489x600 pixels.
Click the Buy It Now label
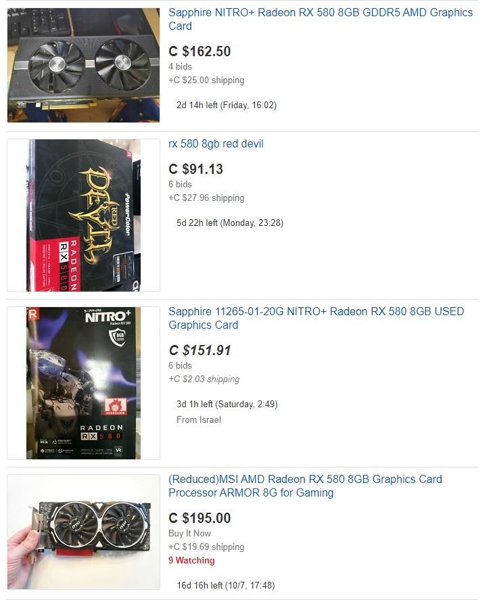190,534
